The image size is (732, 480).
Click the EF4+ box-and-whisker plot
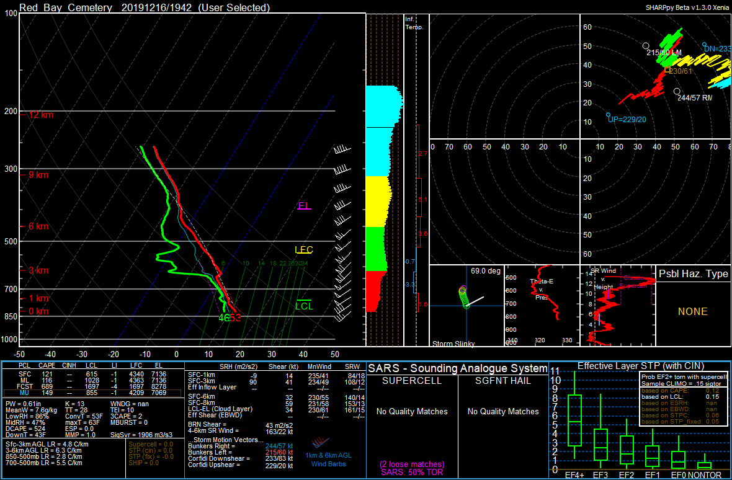pos(574,416)
